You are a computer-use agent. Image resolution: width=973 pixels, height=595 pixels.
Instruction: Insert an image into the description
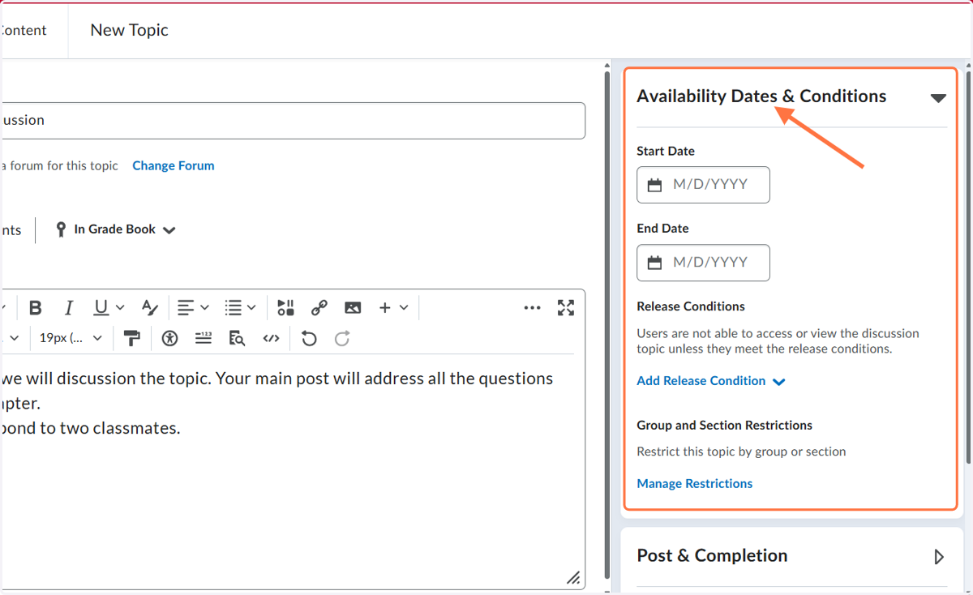353,308
